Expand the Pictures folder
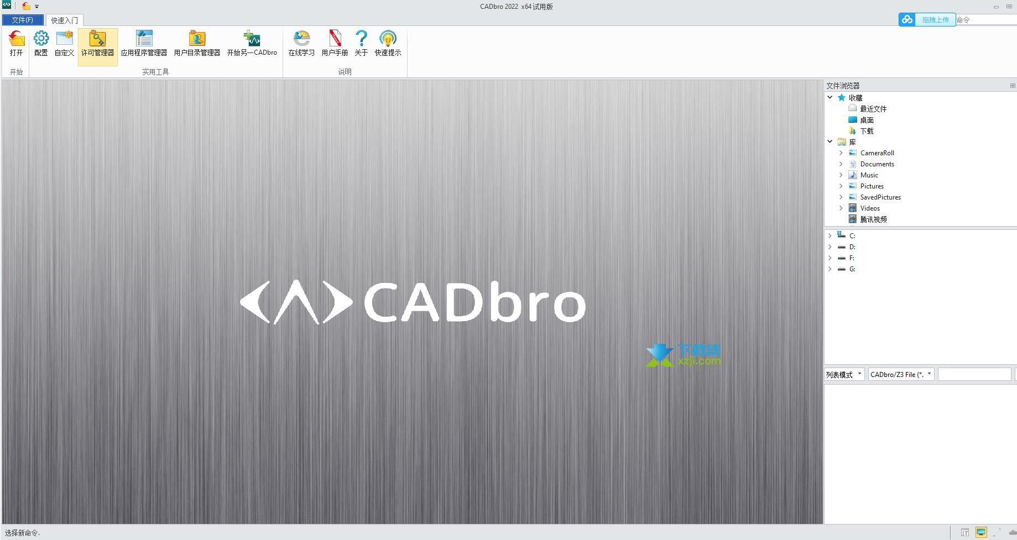Screen dimensions: 1017x540 (841, 186)
